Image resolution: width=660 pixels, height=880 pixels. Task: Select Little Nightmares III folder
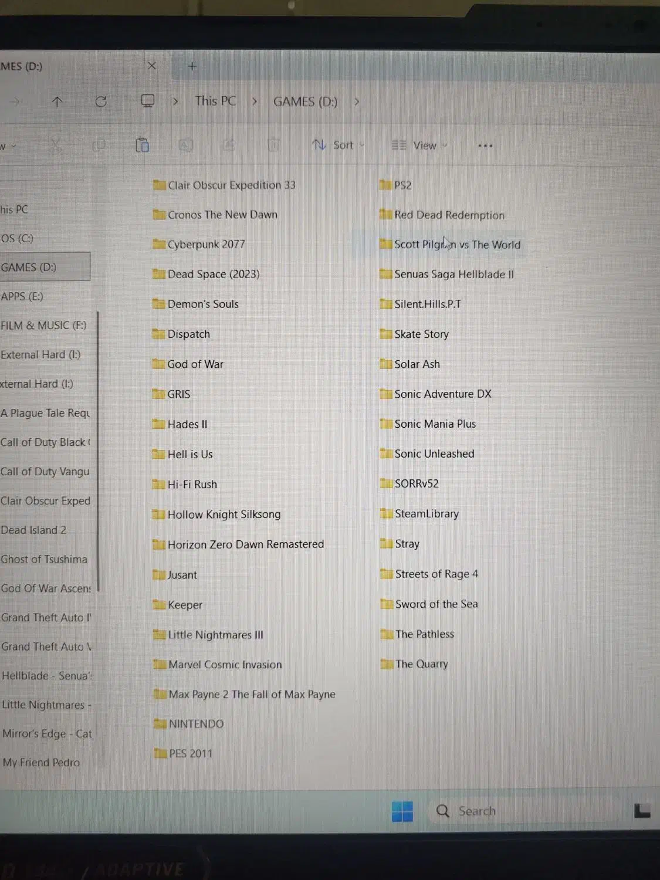tap(208, 635)
